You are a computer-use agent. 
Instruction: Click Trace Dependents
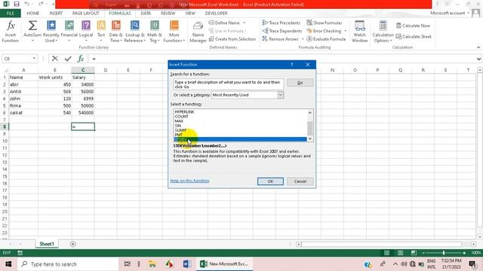pos(282,31)
